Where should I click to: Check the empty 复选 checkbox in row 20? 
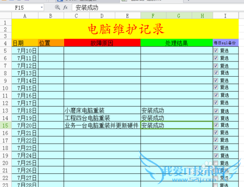[216, 163]
